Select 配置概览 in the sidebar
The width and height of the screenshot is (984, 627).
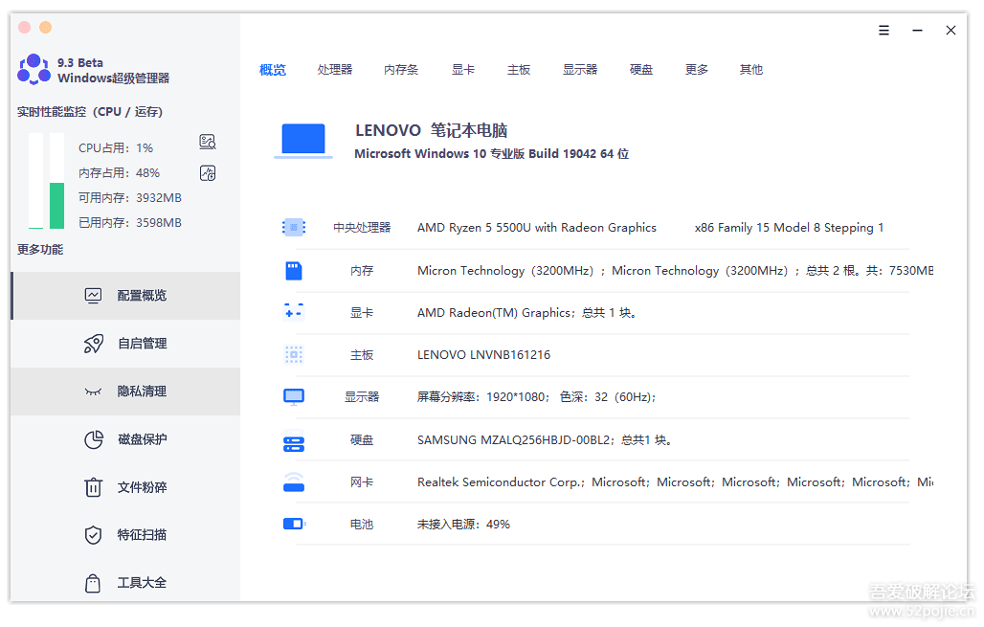coord(125,296)
